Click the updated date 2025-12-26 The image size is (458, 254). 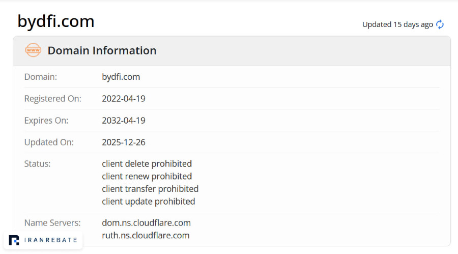124,142
